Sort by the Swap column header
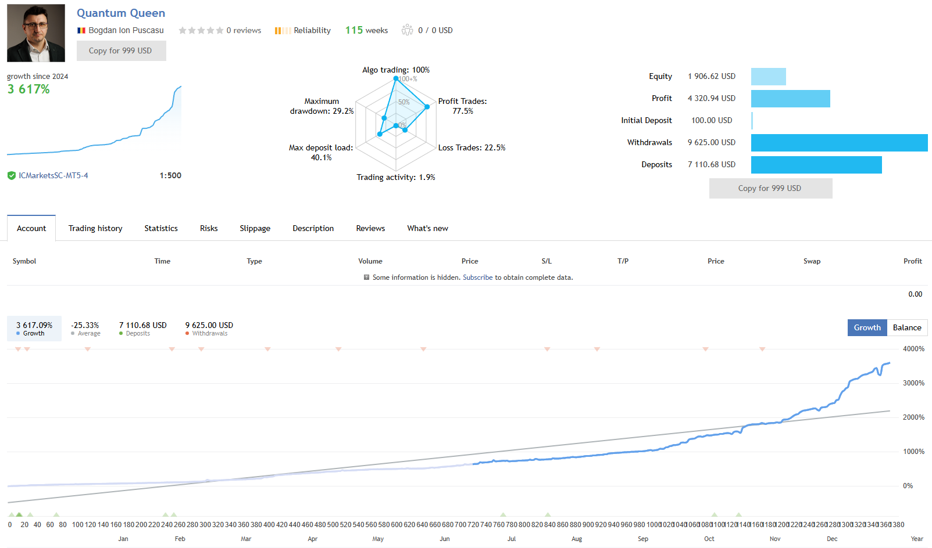Screen dimensions: 932x548 point(812,261)
